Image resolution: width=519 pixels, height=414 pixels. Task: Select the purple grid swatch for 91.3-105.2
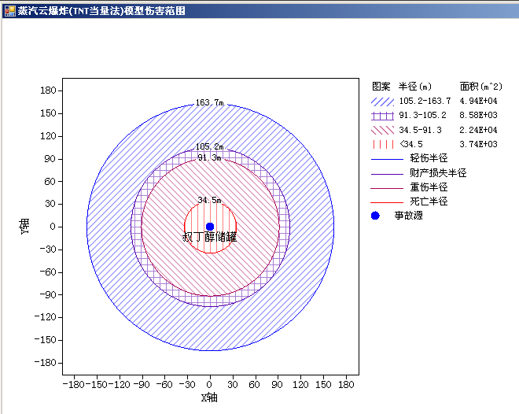pyautogui.click(x=382, y=116)
